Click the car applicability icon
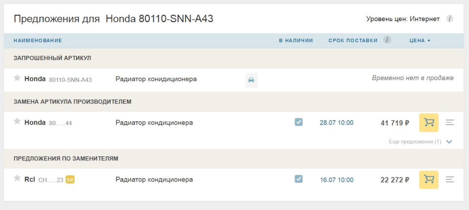This screenshot has height=210, width=469. (x=251, y=80)
